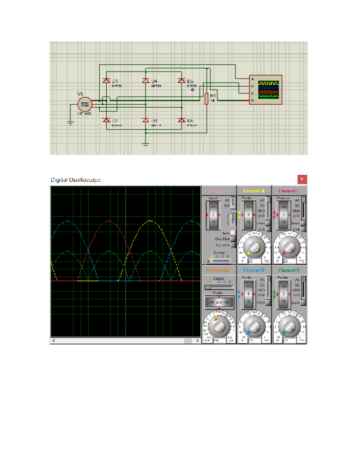Toggle the Trigger Auto button
Viewport: 357px width, 463px height.
coord(233,233)
